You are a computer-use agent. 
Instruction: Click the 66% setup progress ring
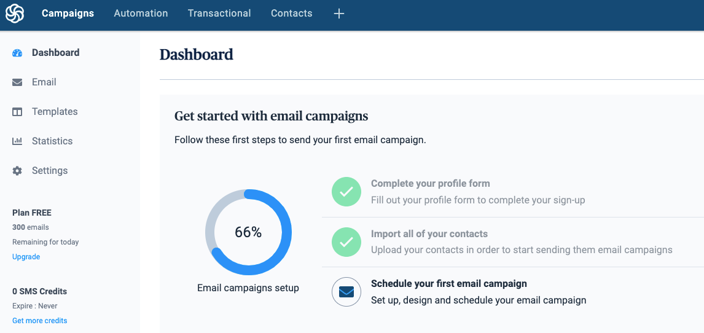click(x=248, y=232)
